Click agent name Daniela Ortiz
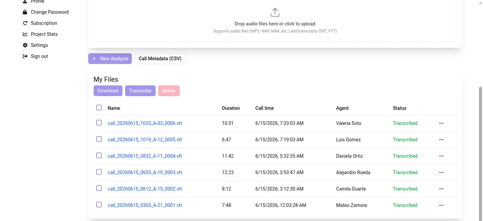Image resolution: width=483 pixels, height=221 pixels. [x=350, y=156]
